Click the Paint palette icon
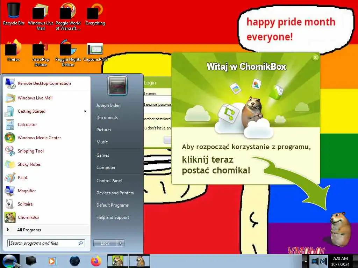The image size is (358, 268). pyautogui.click(x=10, y=178)
